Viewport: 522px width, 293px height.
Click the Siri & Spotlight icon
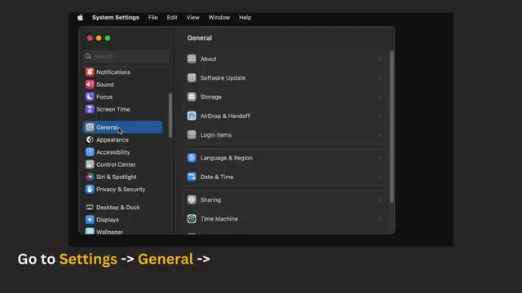90,177
